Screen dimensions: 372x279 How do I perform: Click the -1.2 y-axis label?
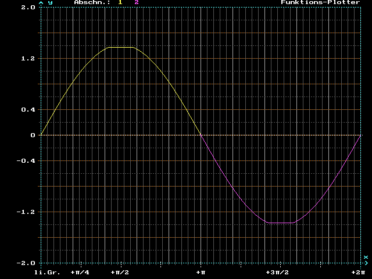26,212
